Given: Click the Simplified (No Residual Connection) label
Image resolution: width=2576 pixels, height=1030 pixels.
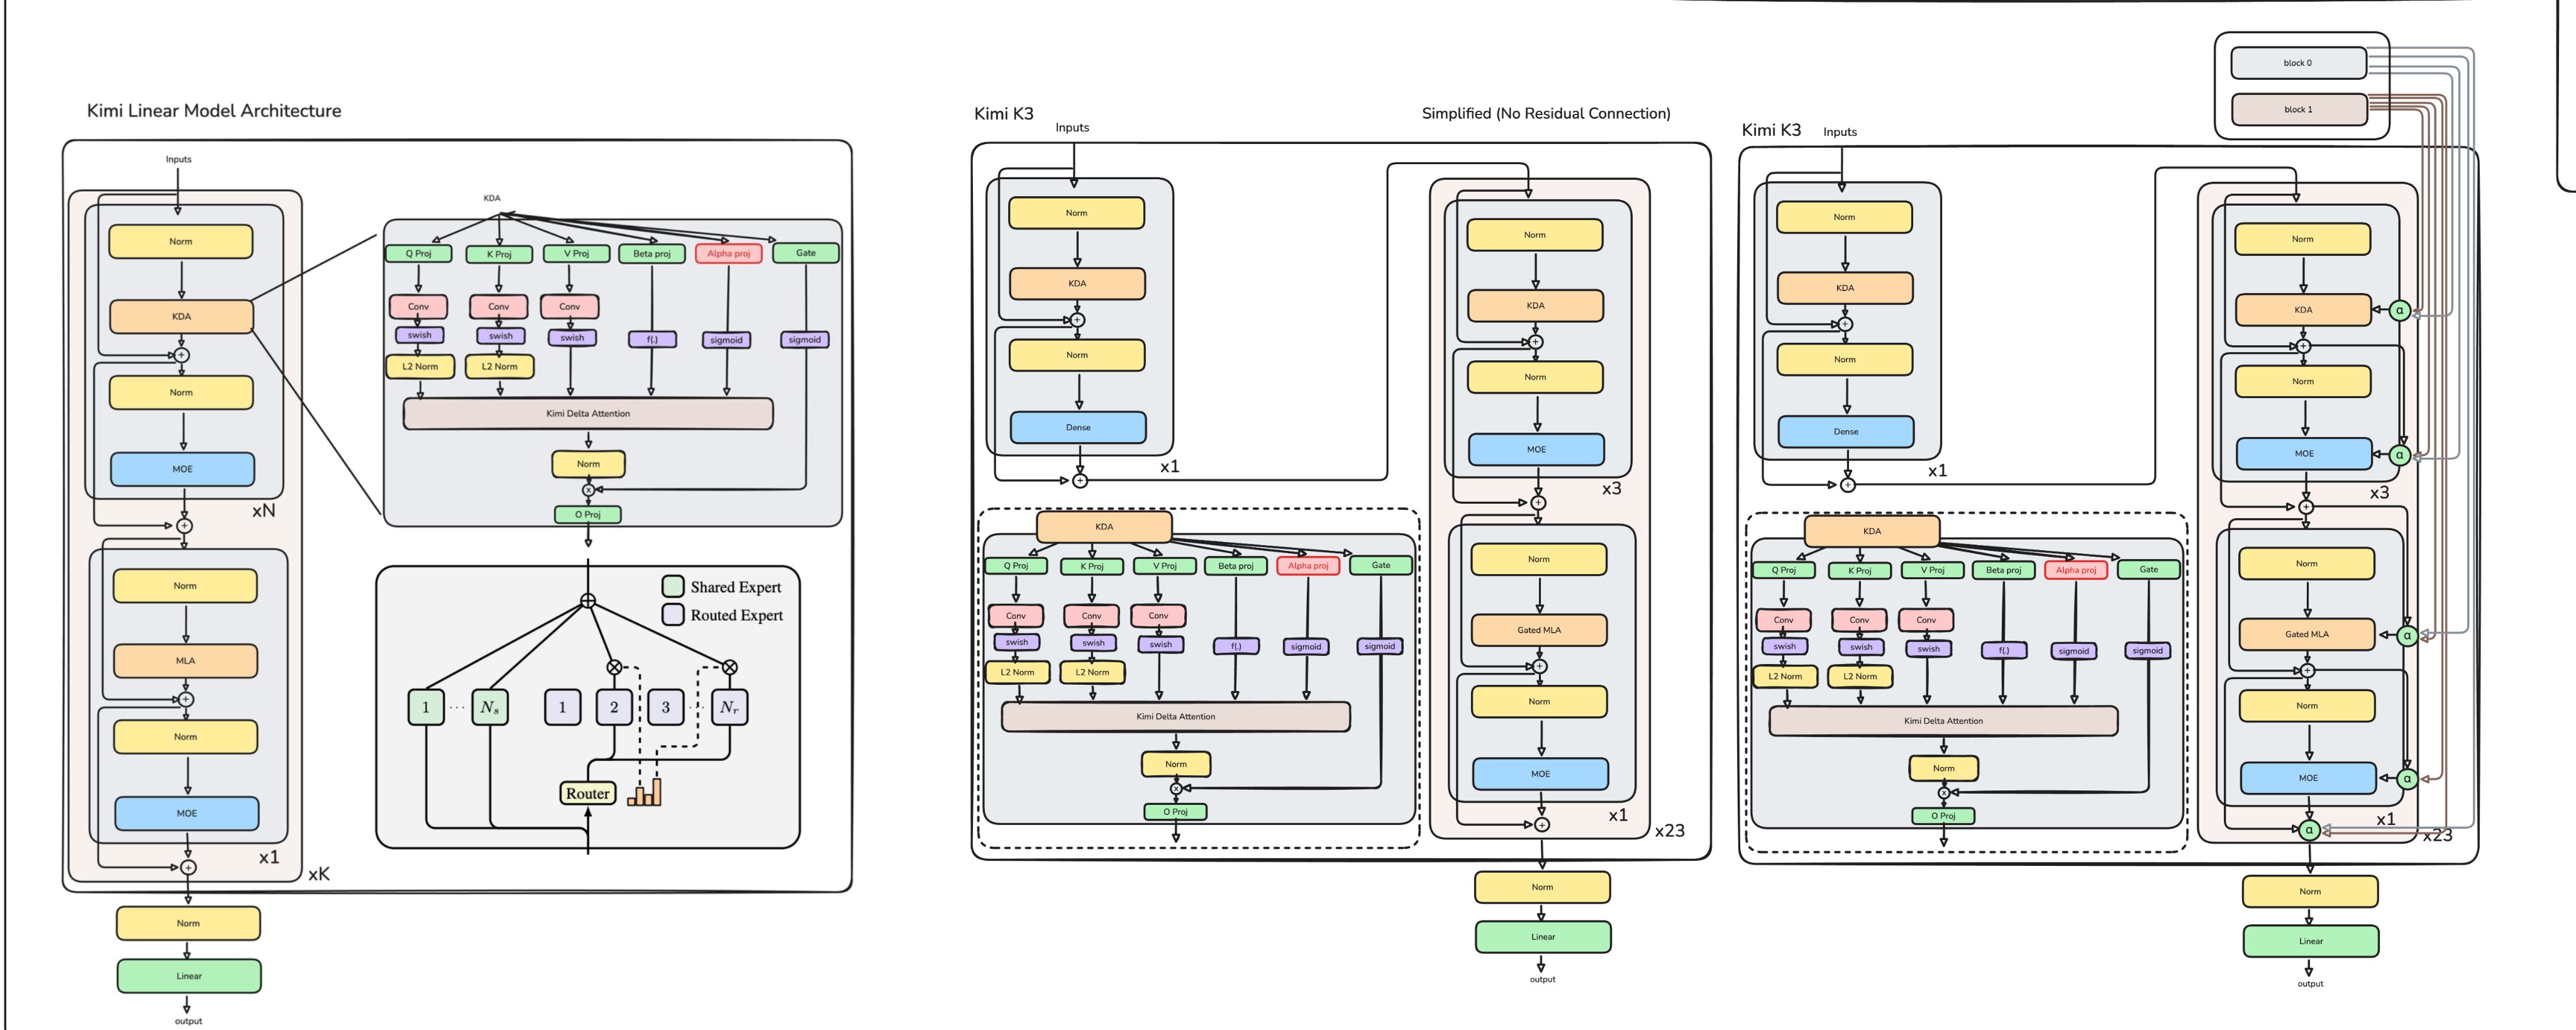Looking at the screenshot, I should (x=1546, y=114).
